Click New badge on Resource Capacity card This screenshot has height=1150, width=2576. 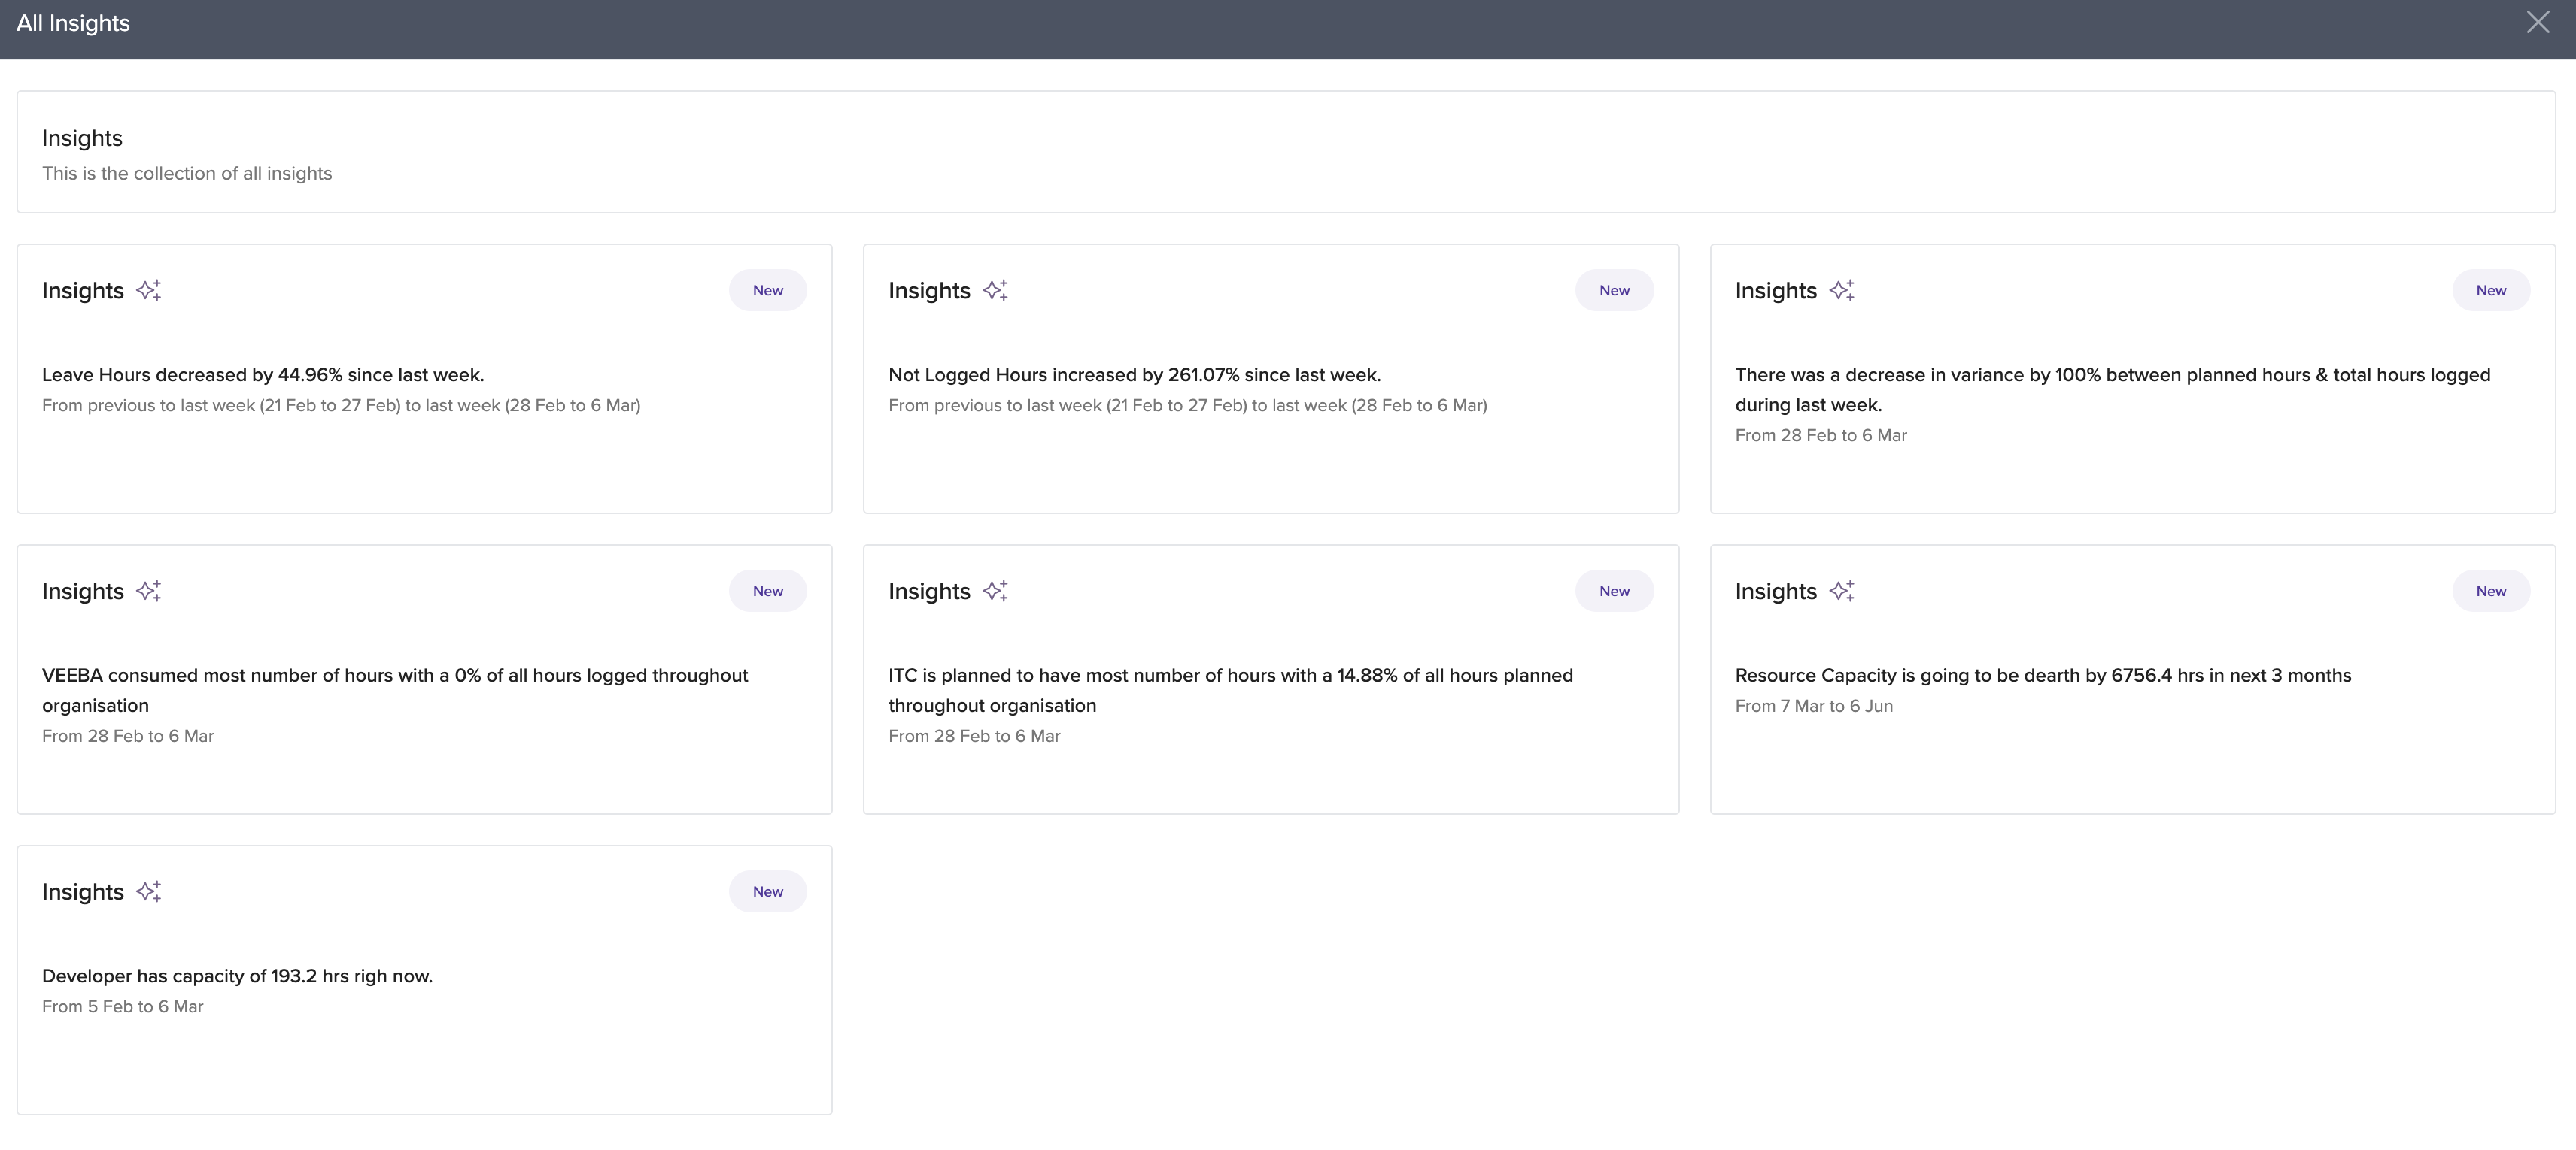tap(2490, 592)
